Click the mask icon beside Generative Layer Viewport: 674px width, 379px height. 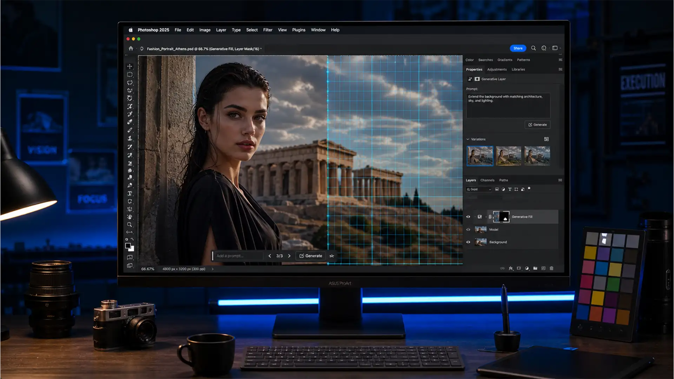477,79
